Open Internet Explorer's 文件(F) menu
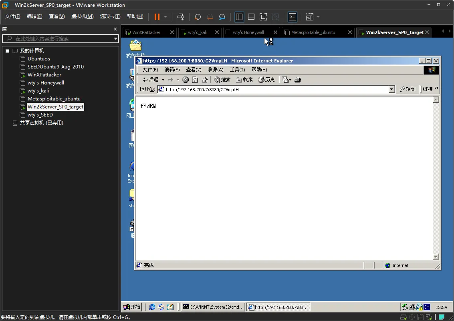The image size is (454, 321). click(150, 70)
